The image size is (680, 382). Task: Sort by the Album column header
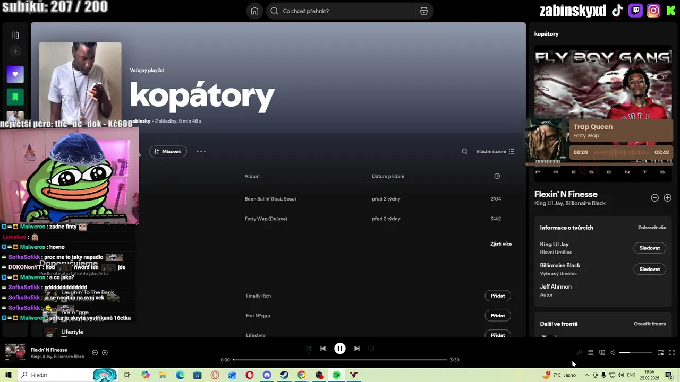pos(252,176)
